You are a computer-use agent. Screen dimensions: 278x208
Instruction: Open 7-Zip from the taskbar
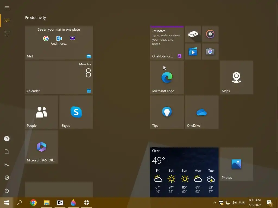point(60,203)
